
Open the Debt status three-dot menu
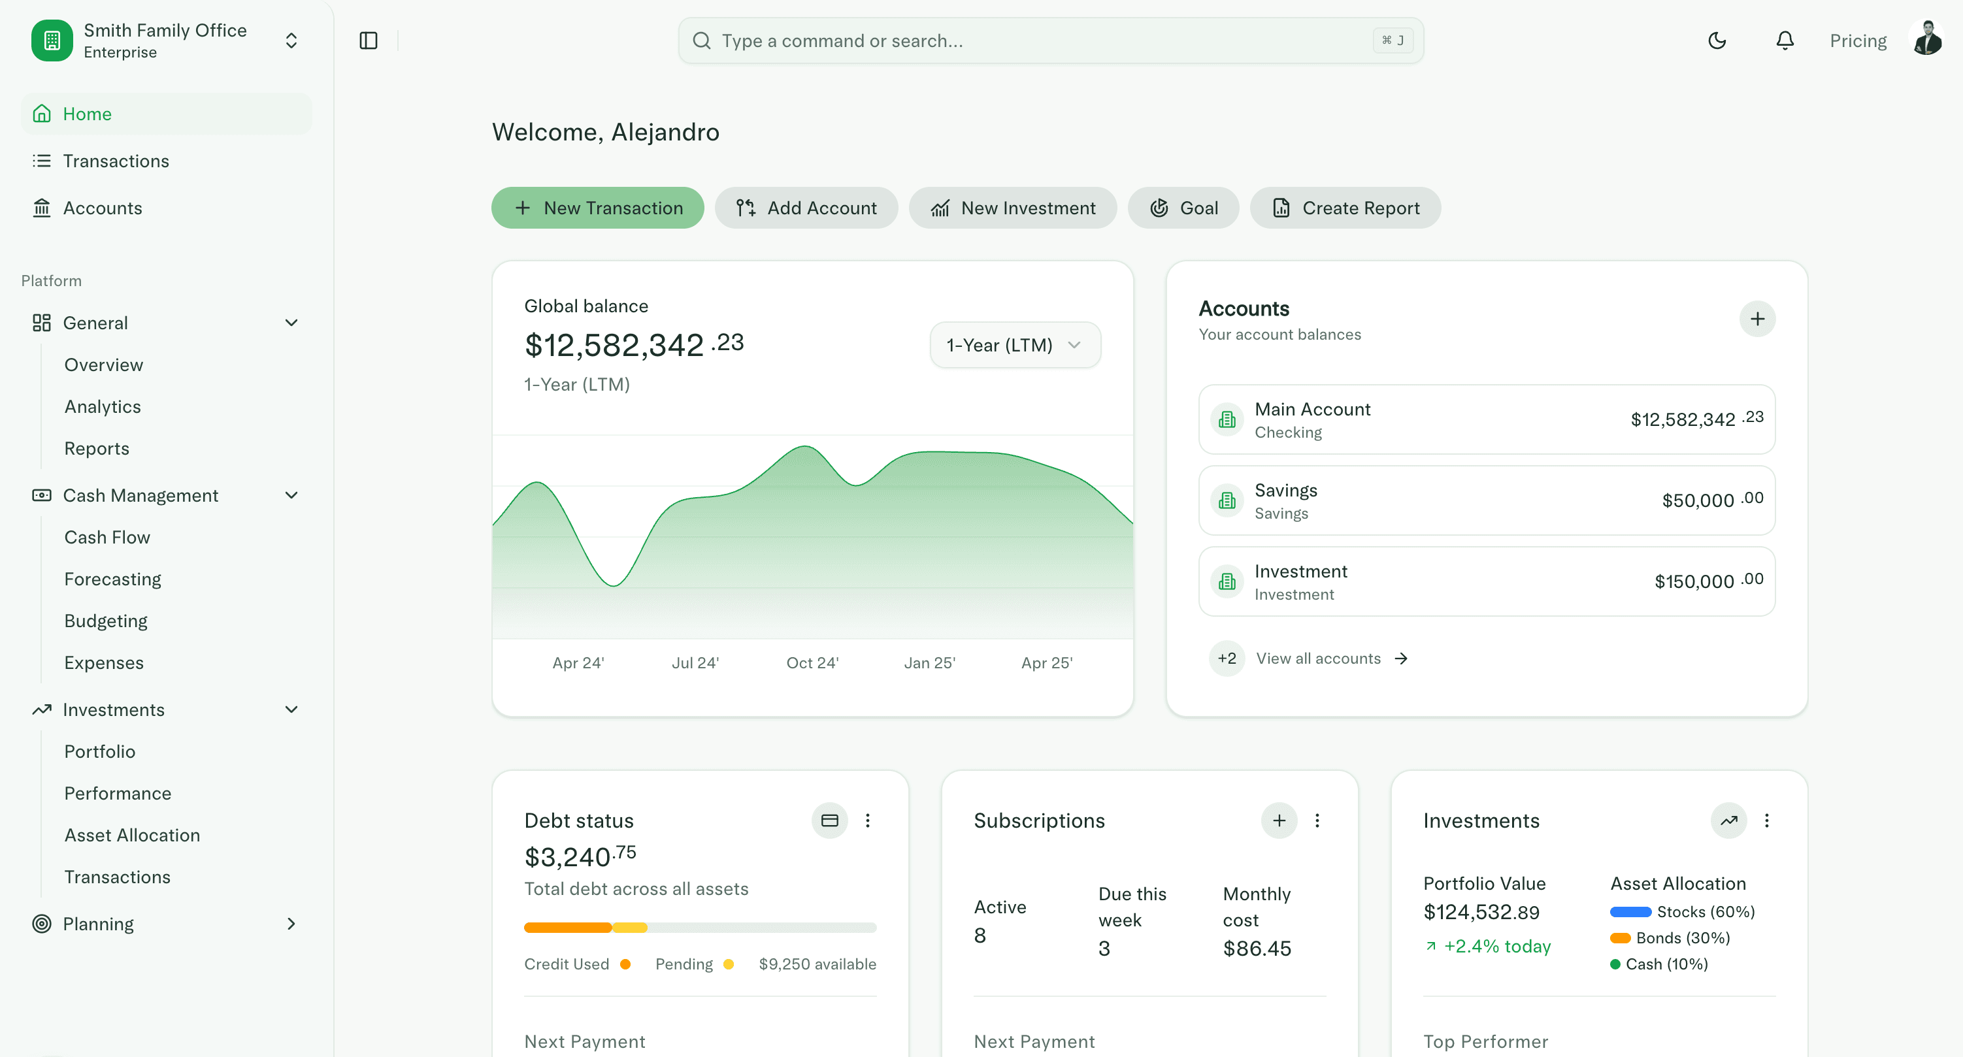pyautogui.click(x=868, y=821)
